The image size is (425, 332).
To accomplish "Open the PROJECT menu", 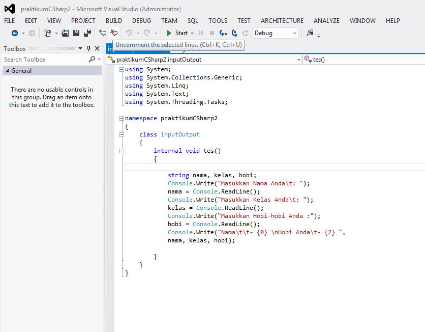I will tap(83, 21).
